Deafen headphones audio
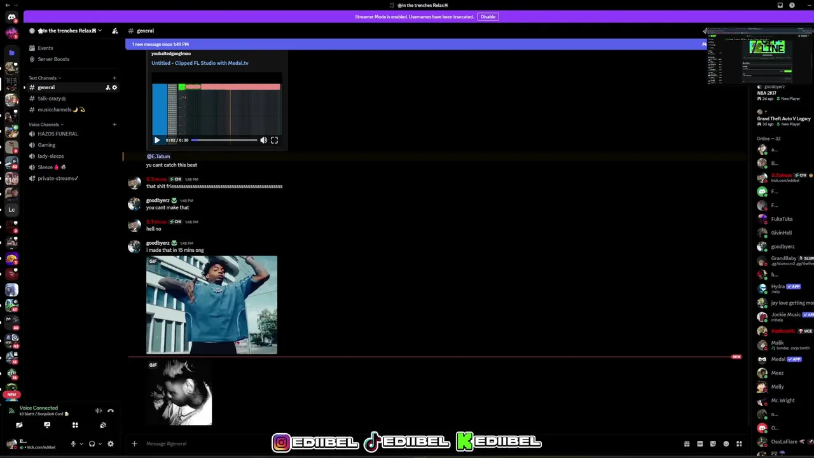Screen dimensions: 814x458 click(x=92, y=444)
